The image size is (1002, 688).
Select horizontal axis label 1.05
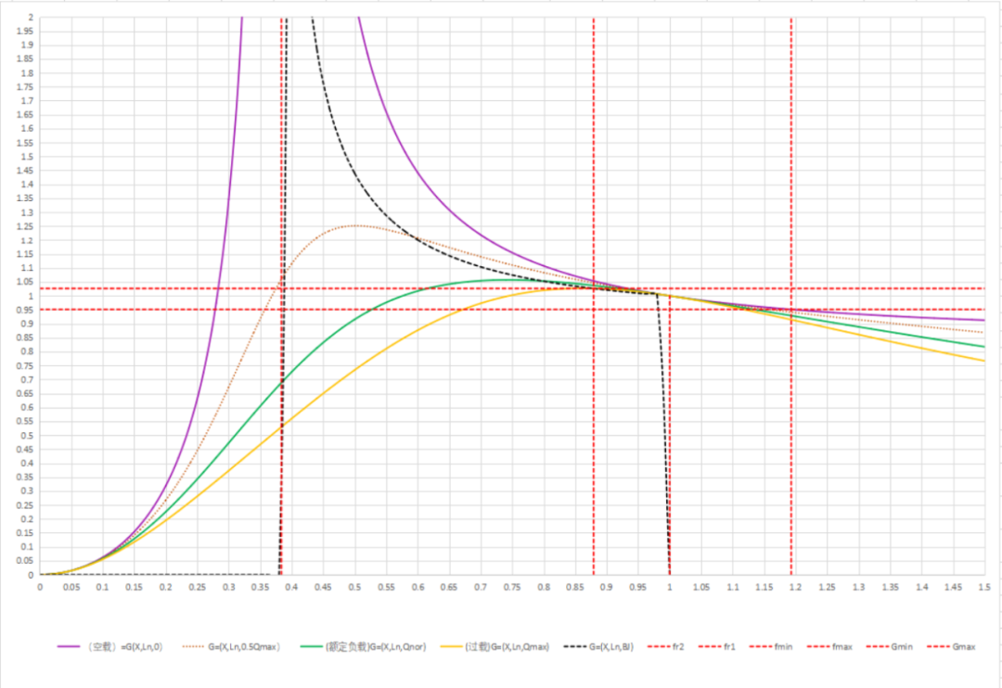tap(701, 587)
